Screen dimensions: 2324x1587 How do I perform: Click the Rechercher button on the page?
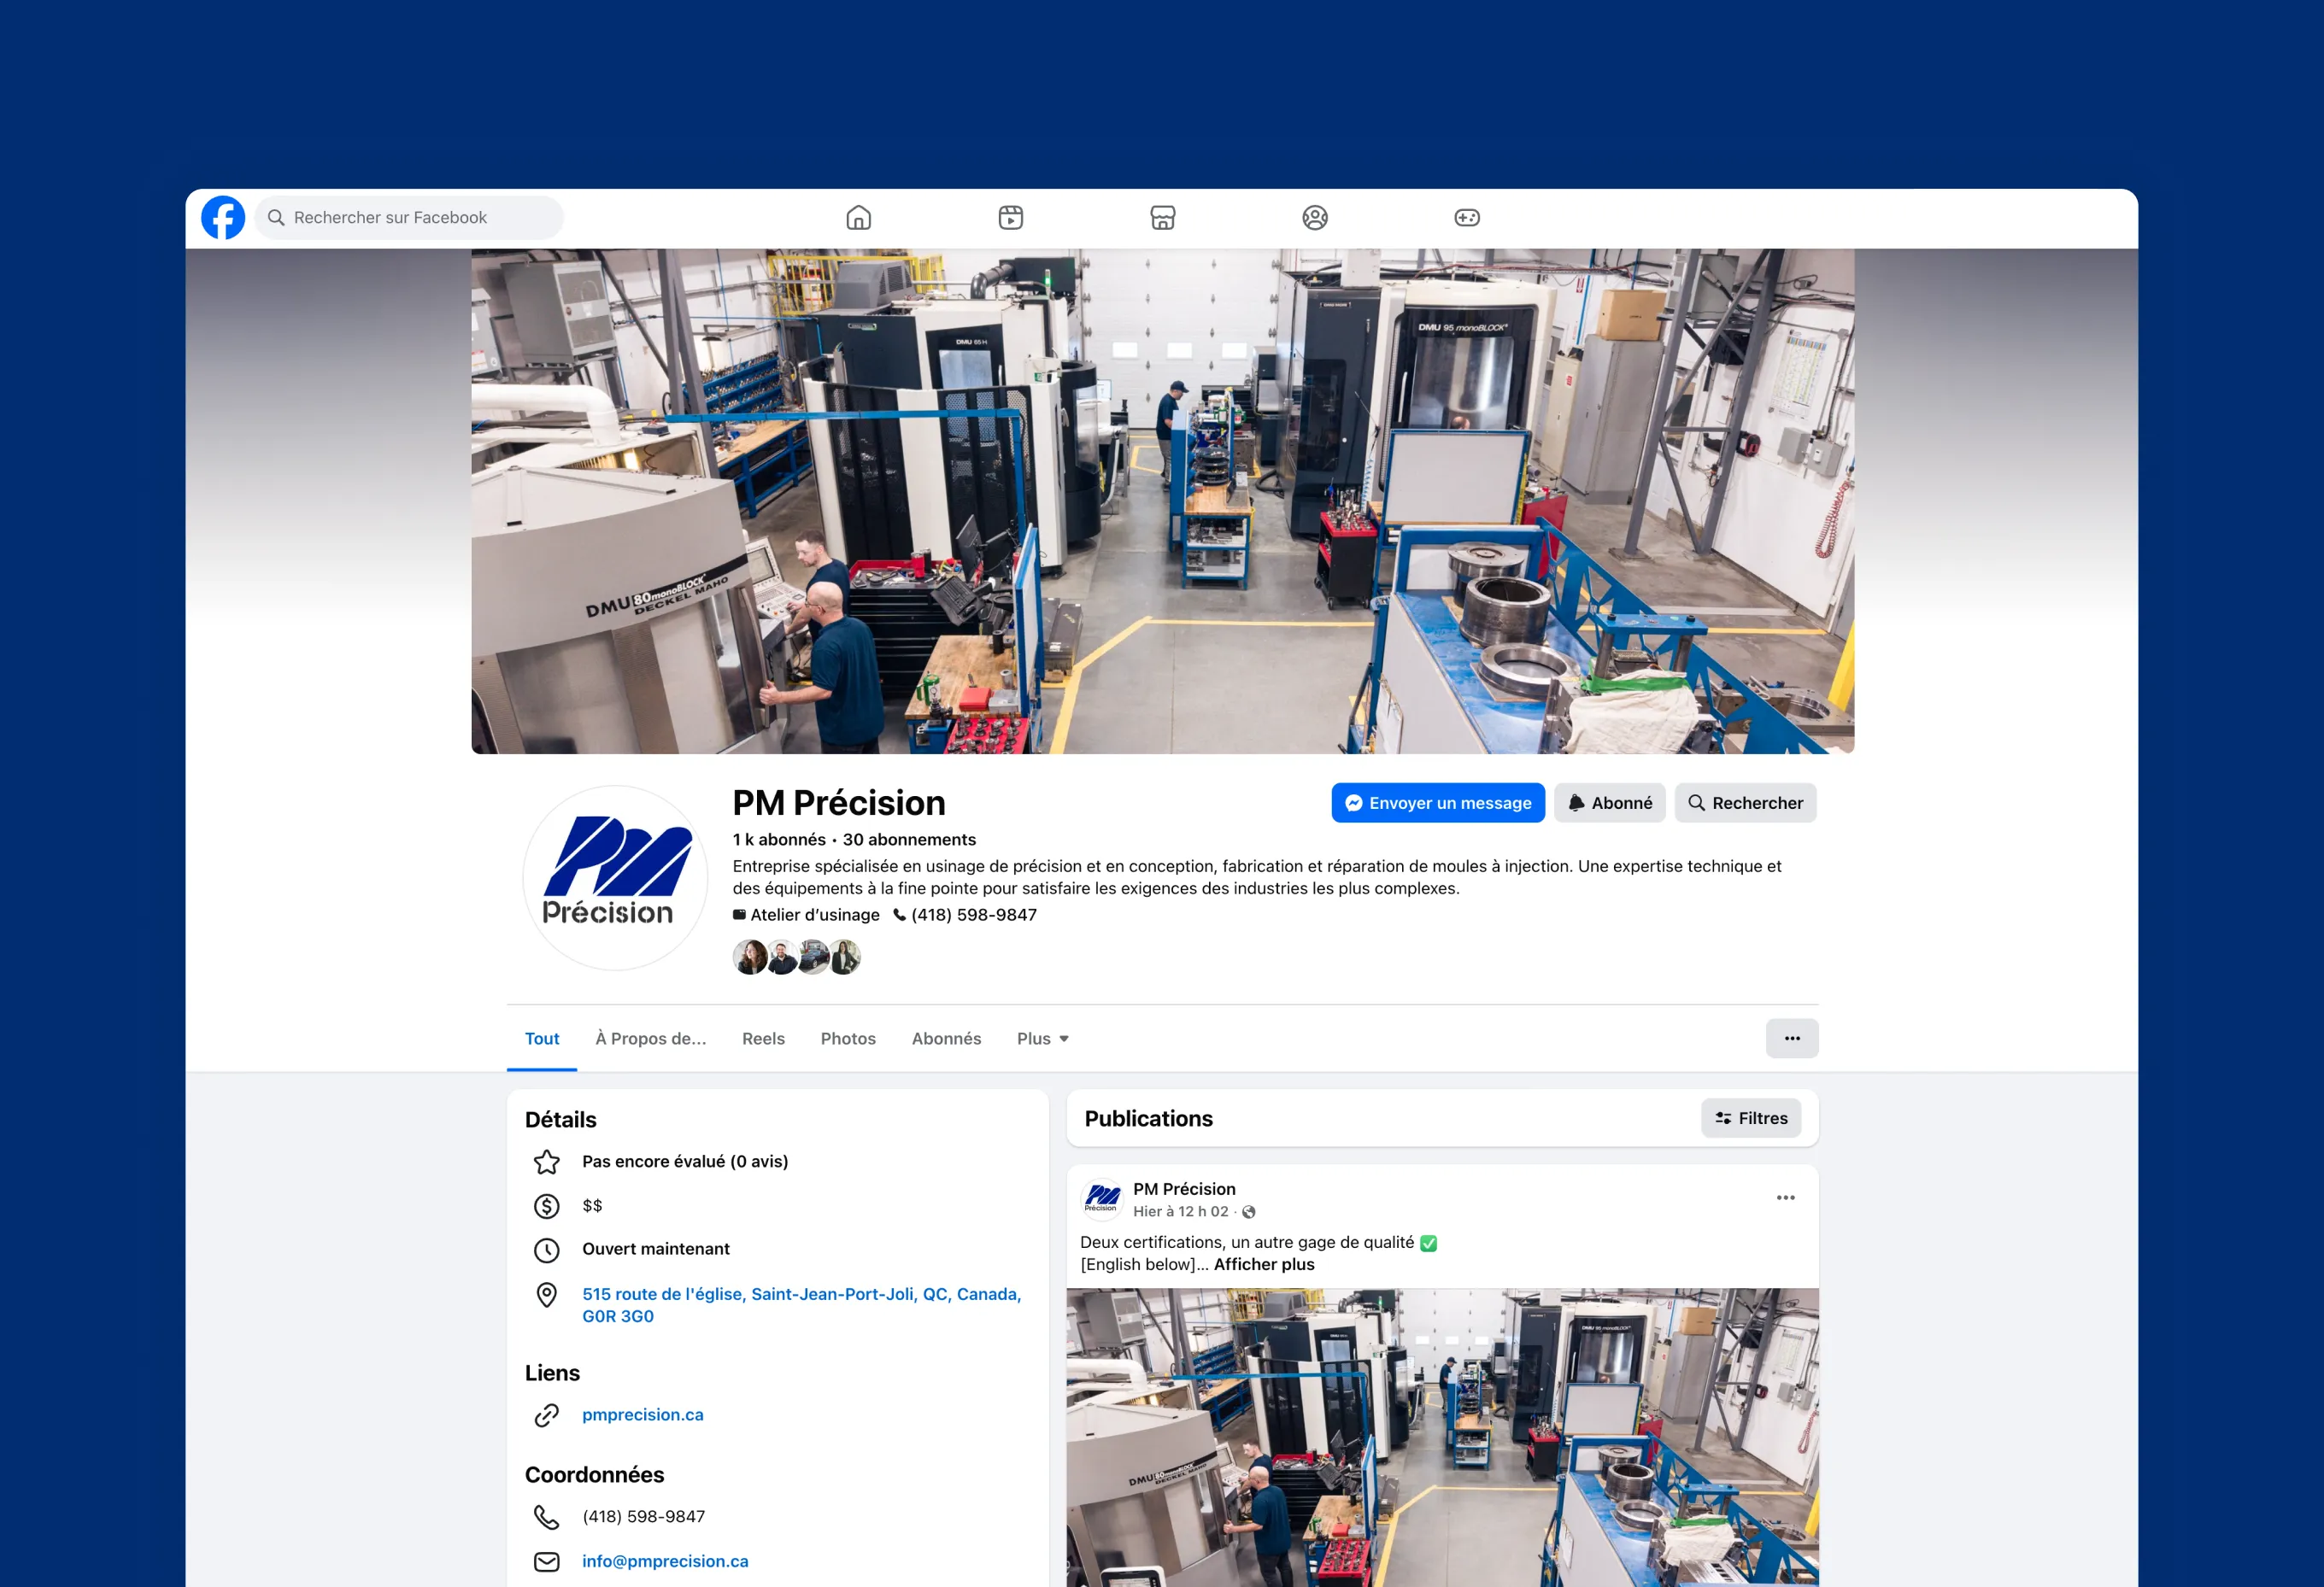1746,803
